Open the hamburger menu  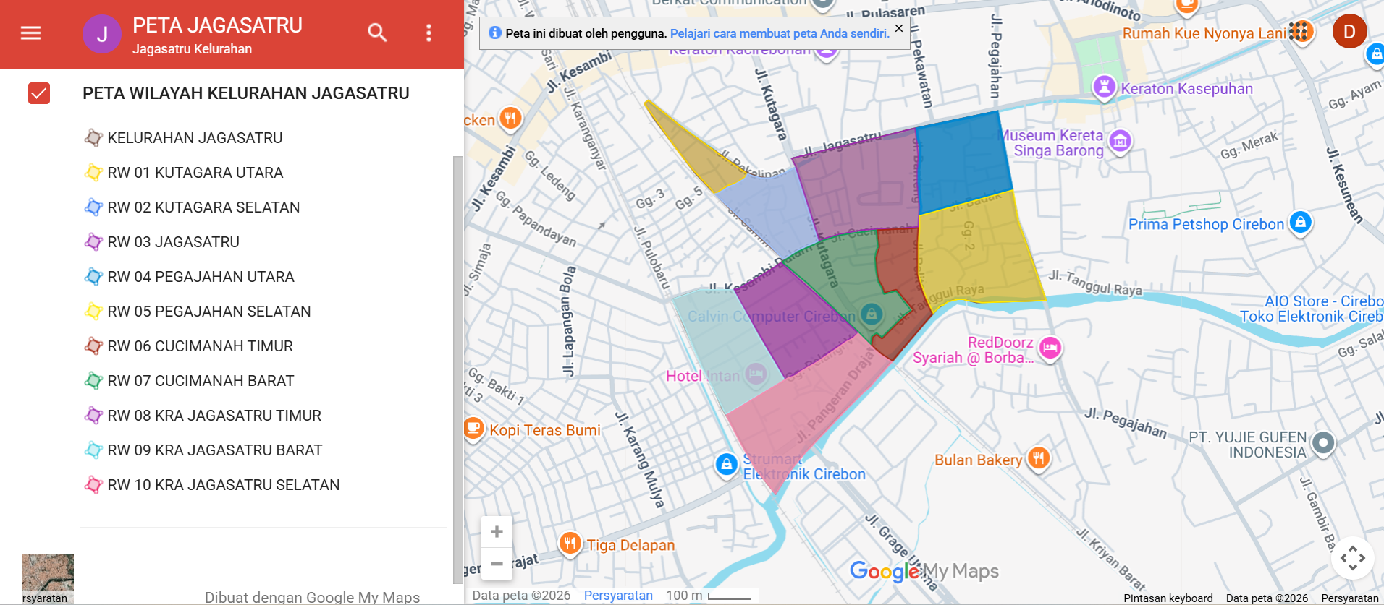[30, 33]
